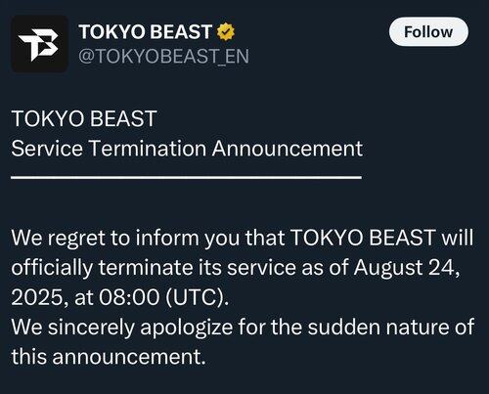Open the TOKYO BEAST profile avatar logo

[x=40, y=44]
